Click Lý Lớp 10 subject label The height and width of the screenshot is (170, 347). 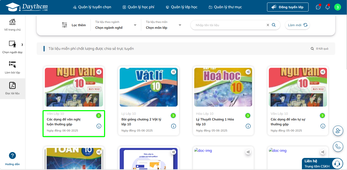tap(129, 114)
